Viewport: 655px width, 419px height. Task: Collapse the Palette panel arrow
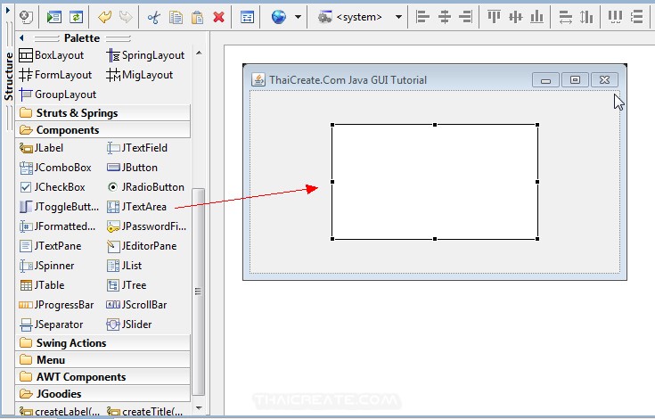click(21, 38)
